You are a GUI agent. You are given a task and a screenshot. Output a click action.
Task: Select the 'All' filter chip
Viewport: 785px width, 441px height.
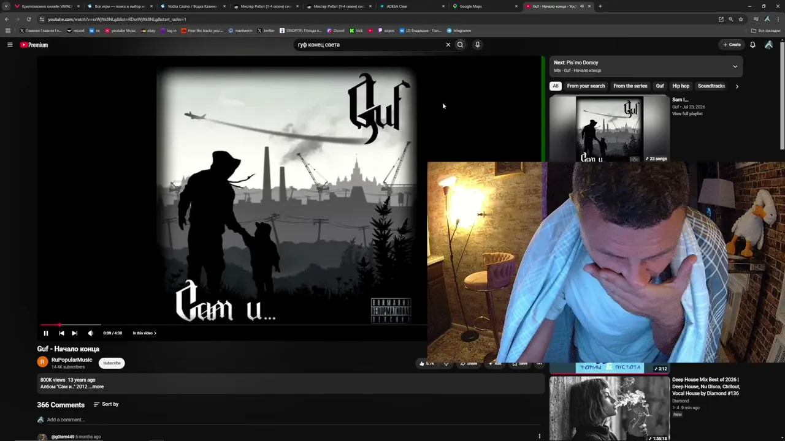pyautogui.click(x=556, y=86)
